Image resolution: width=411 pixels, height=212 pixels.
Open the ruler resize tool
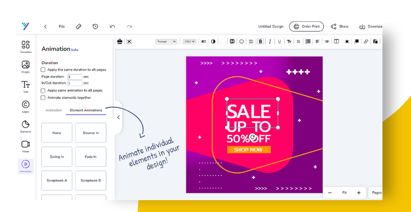(79, 27)
